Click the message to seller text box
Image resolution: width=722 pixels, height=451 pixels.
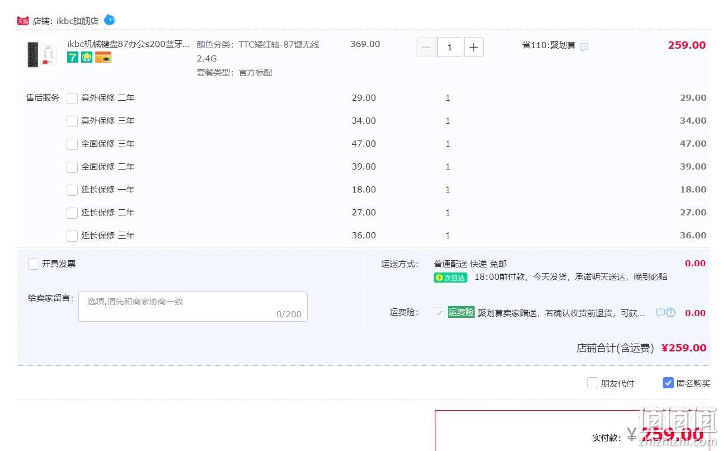[x=193, y=307]
